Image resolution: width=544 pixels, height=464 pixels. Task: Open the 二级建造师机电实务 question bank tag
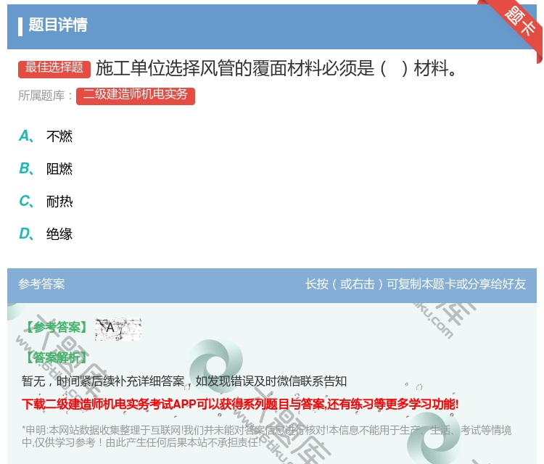pyautogui.click(x=136, y=96)
